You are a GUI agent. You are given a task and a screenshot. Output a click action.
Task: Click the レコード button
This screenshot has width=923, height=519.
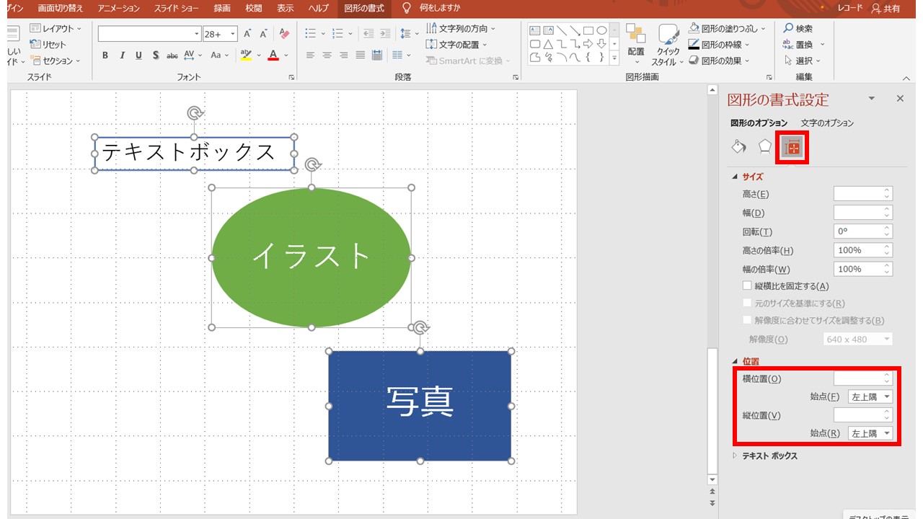click(x=849, y=9)
